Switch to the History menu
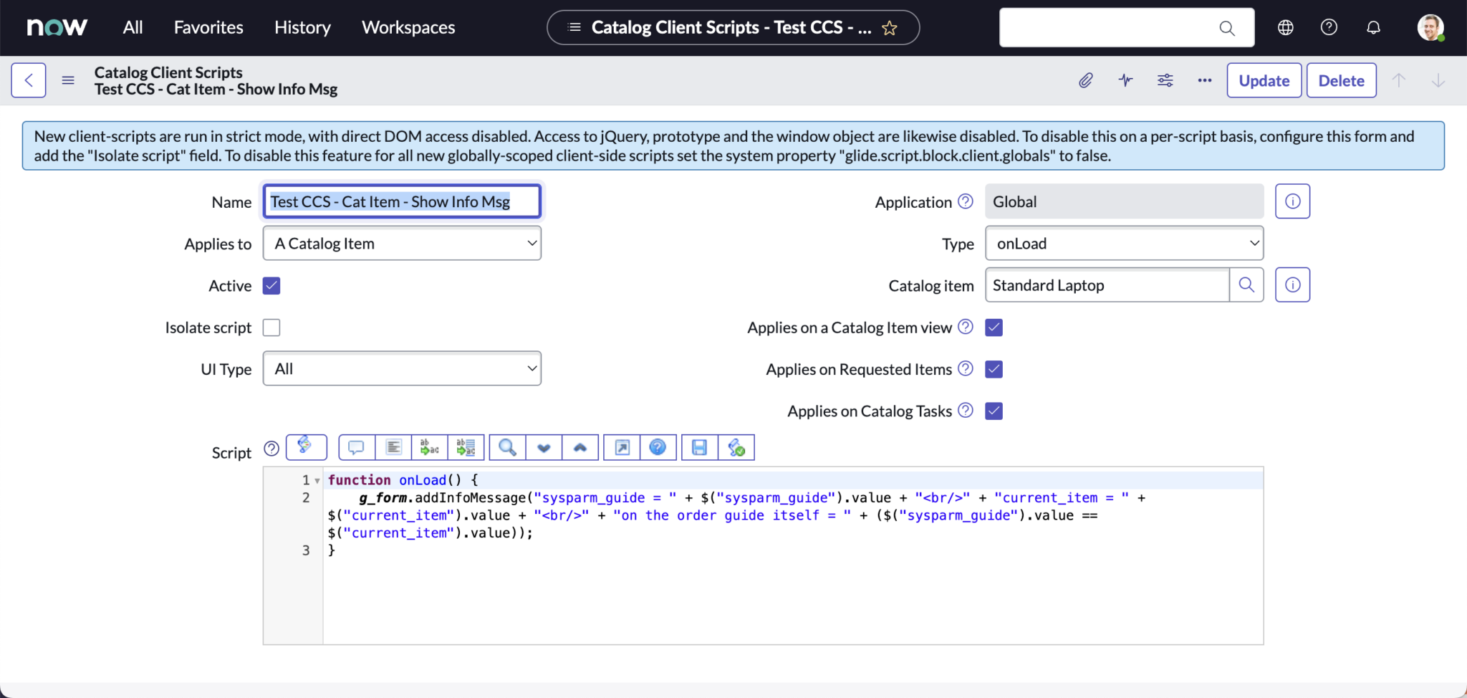Viewport: 1467px width, 698px height. coord(302,27)
